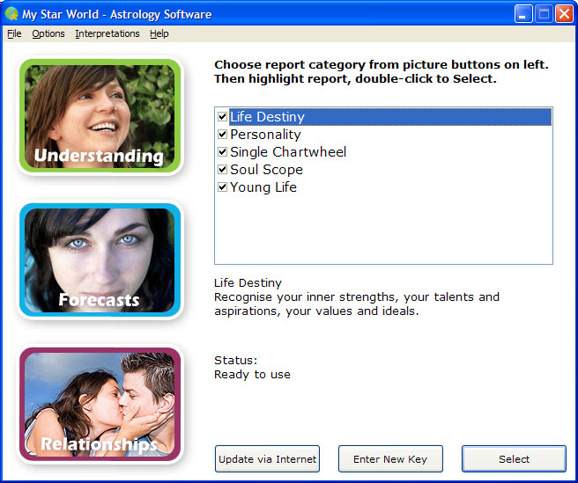Viewport: 578px width, 483px height.
Task: Open the File menu
Action: click(x=14, y=33)
